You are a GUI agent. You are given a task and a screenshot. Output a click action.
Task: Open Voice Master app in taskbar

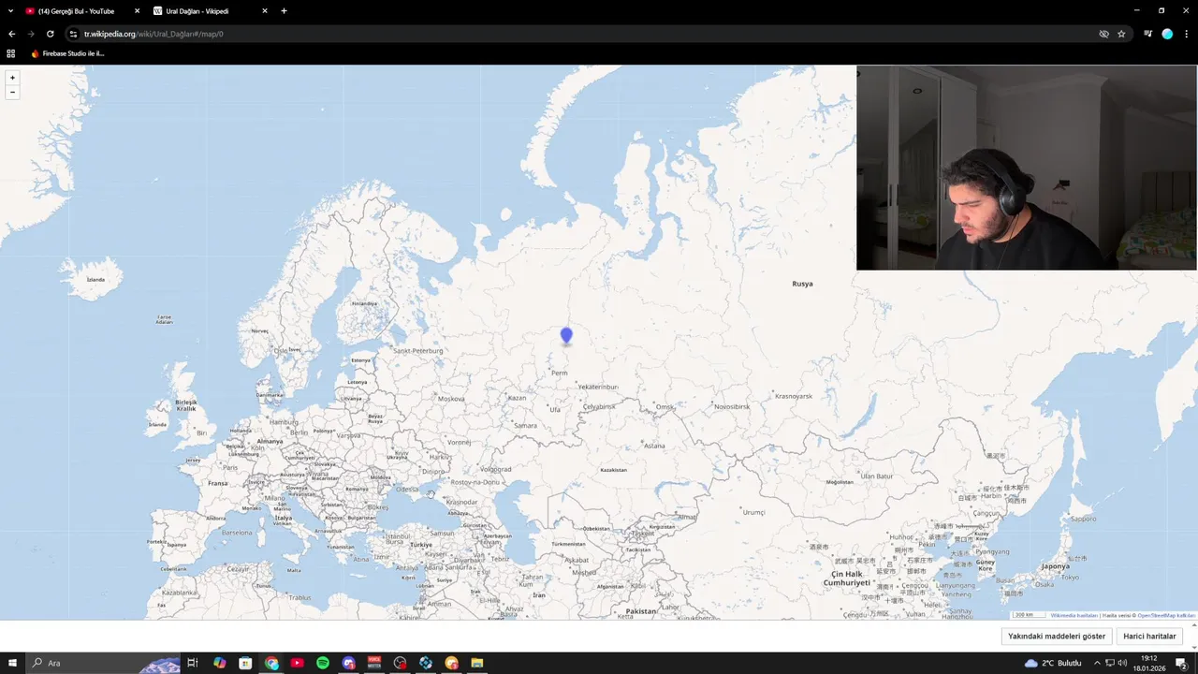374,663
